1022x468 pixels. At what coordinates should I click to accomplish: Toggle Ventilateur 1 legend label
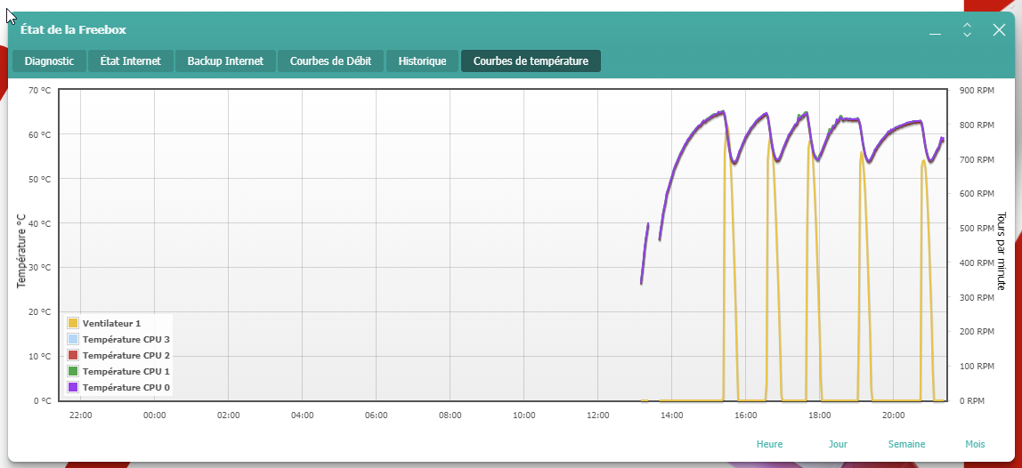[111, 323]
